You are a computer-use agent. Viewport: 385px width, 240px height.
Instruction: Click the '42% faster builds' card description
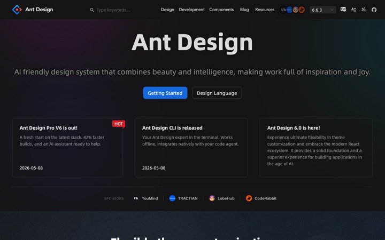pos(62,141)
